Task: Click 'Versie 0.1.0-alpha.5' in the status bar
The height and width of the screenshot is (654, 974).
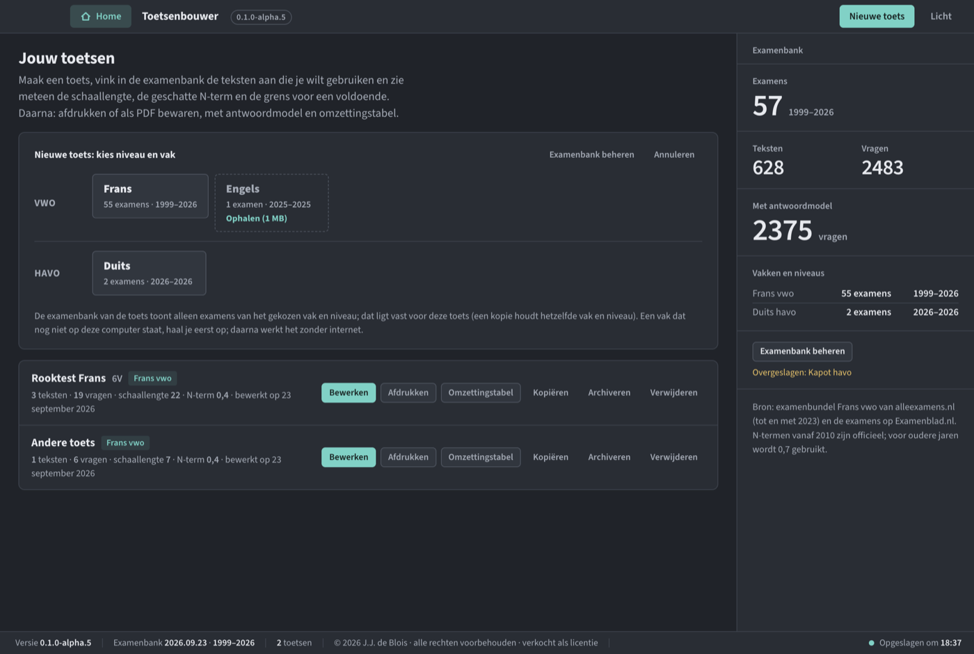Action: 54,643
